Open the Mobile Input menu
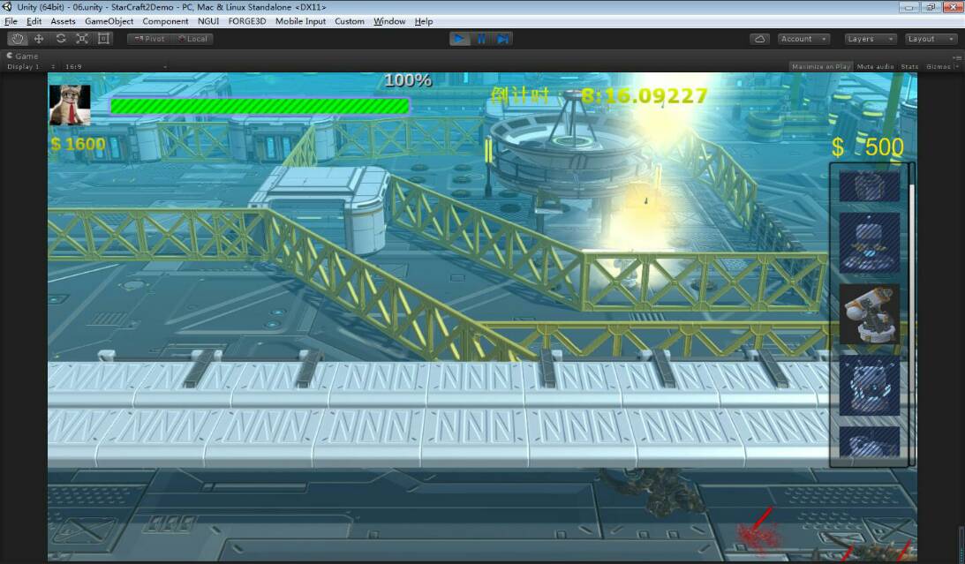The image size is (965, 564). click(300, 21)
